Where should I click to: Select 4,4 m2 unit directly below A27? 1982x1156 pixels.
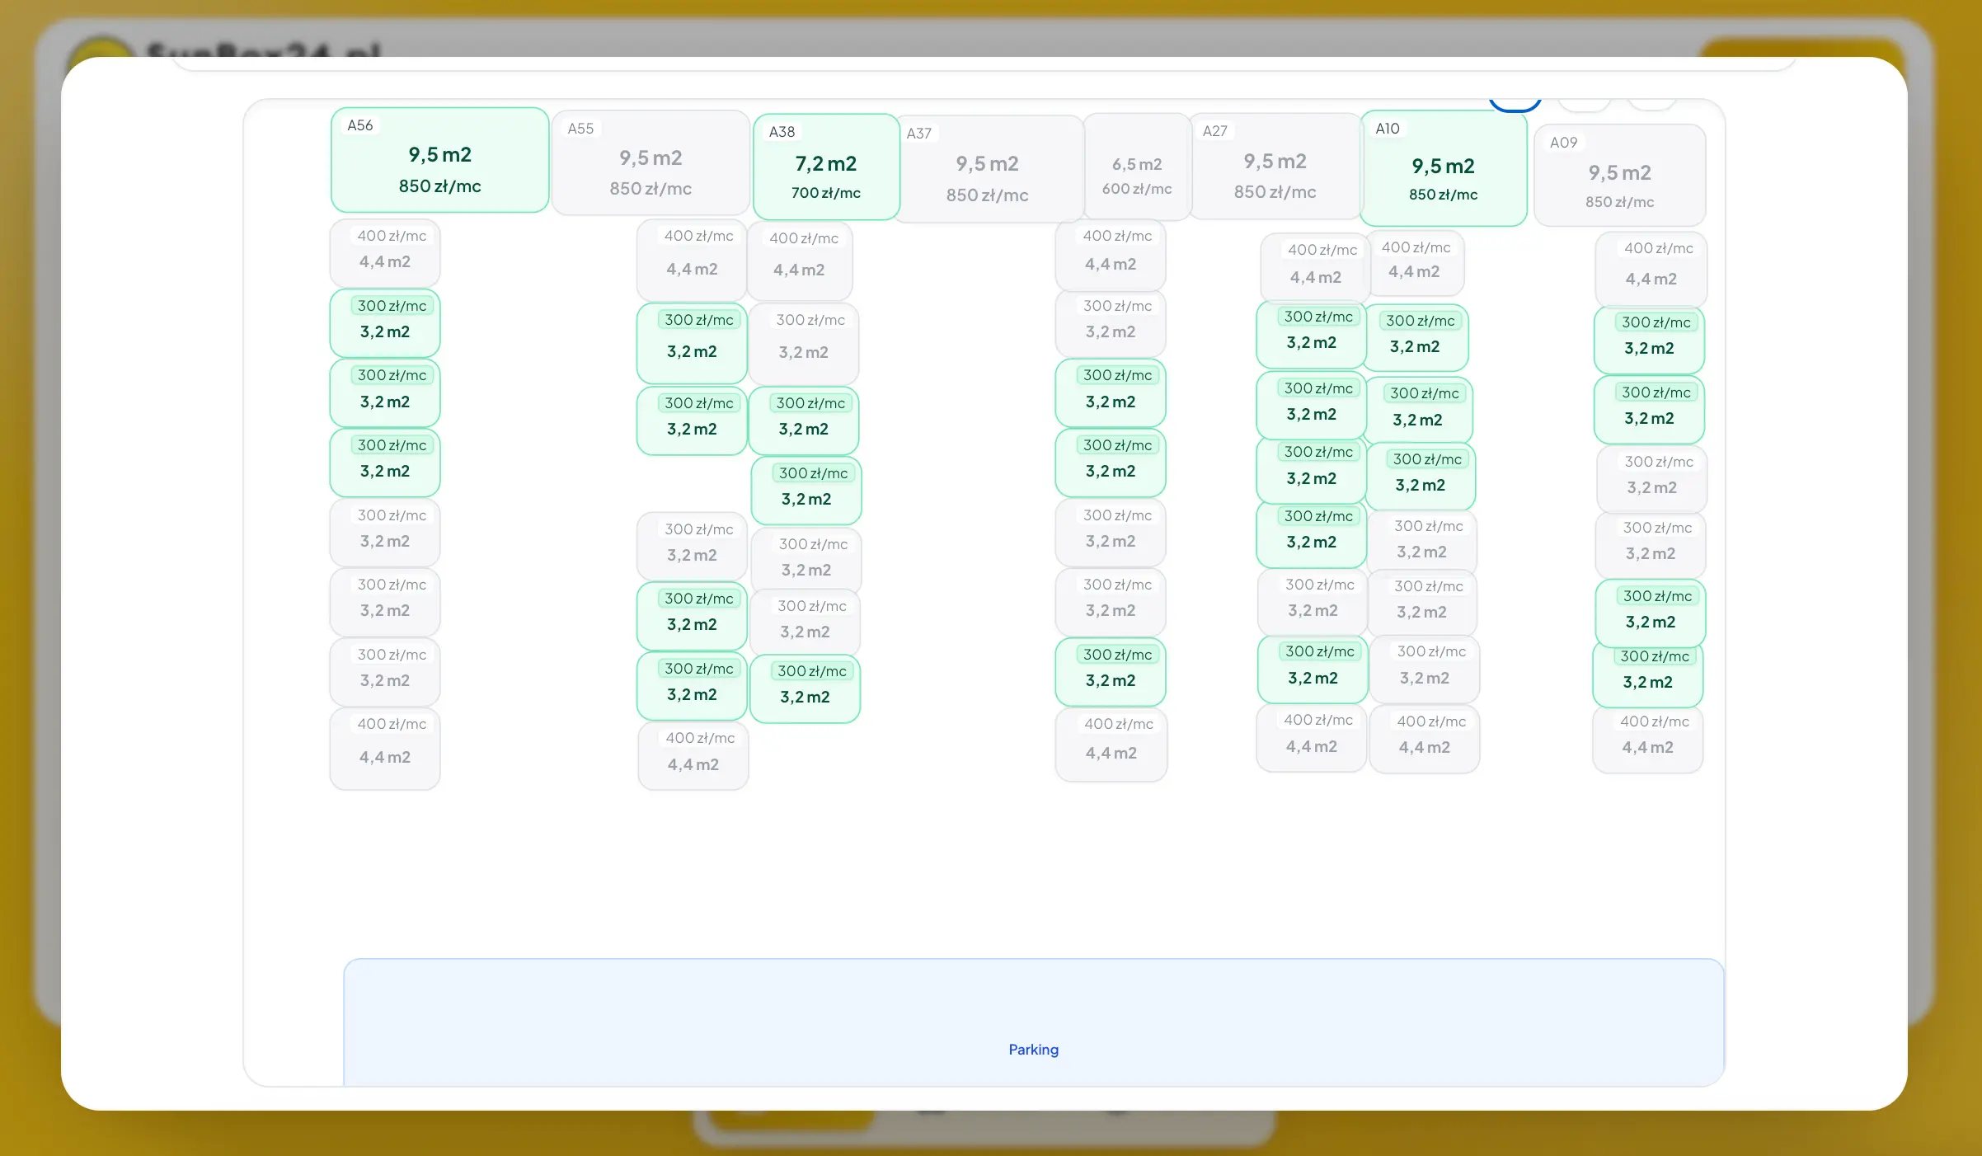pos(1314,267)
